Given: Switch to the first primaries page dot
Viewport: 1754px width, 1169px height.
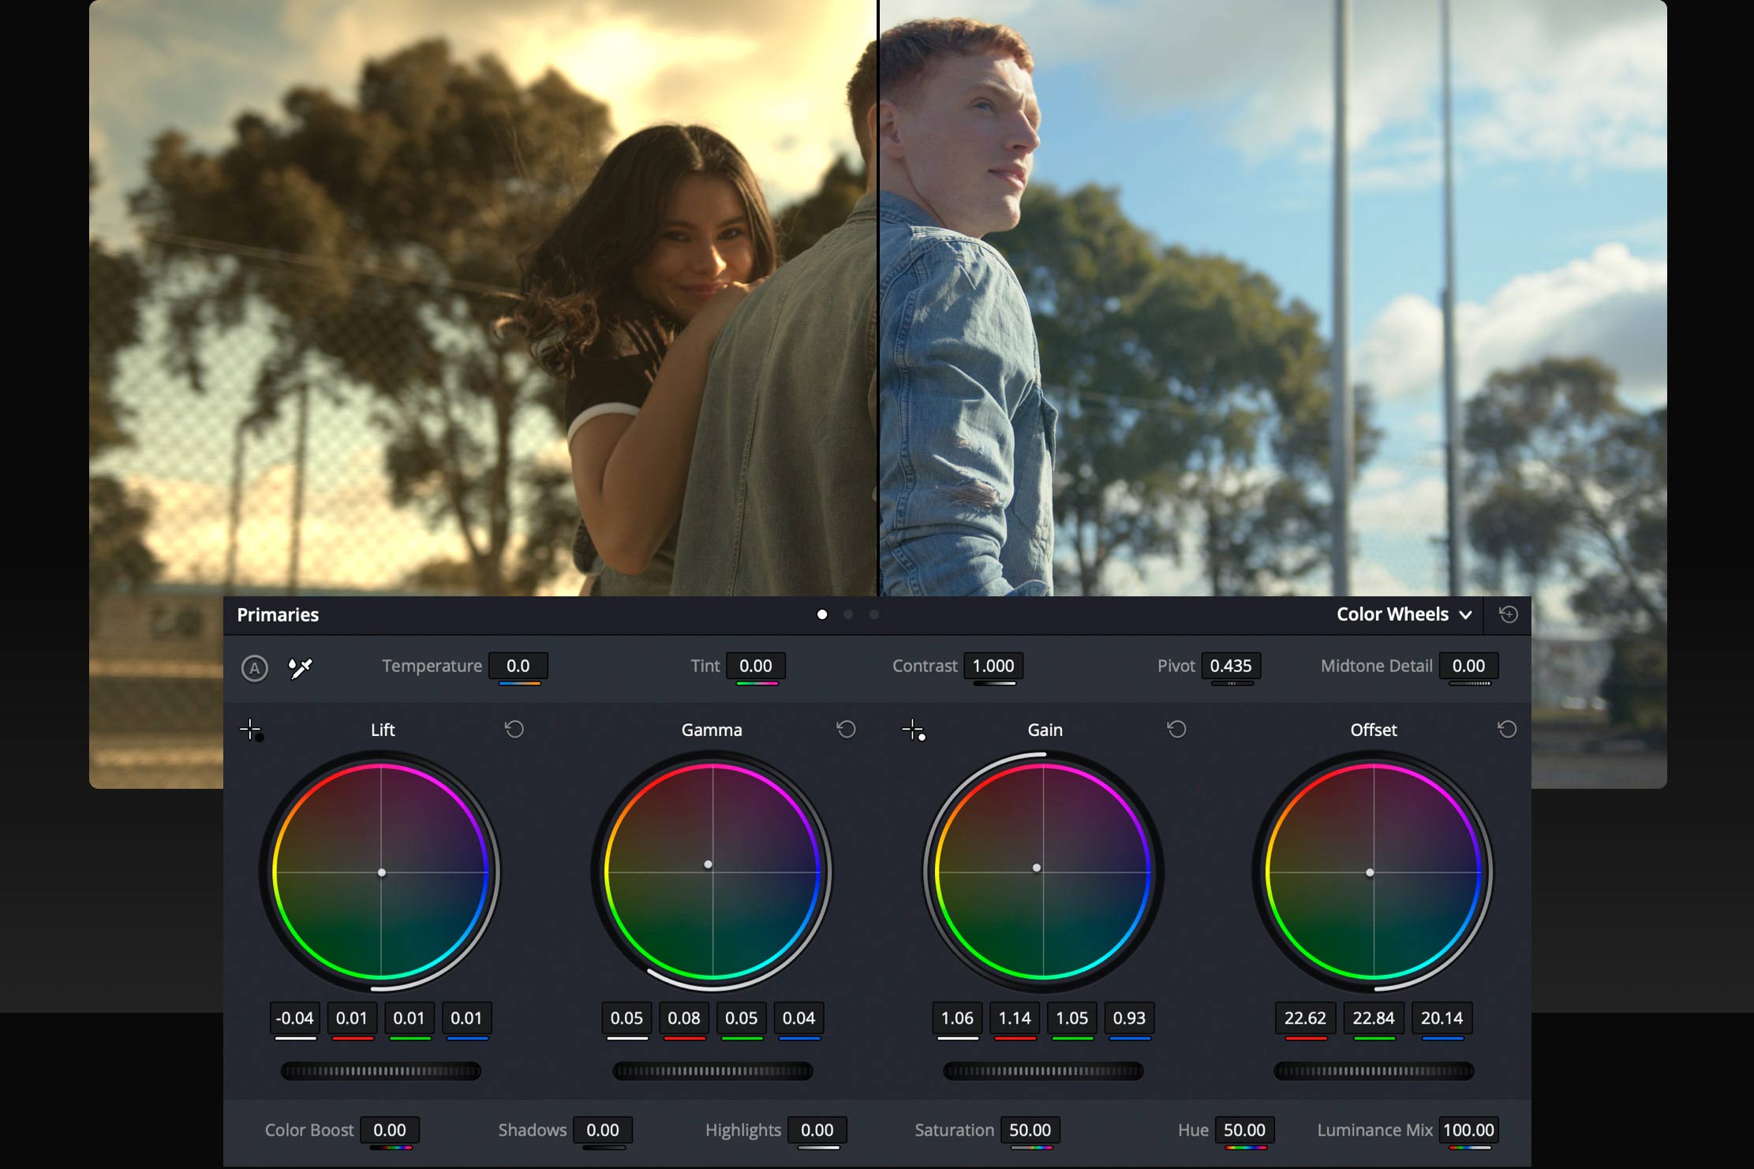Looking at the screenshot, I should 822,614.
